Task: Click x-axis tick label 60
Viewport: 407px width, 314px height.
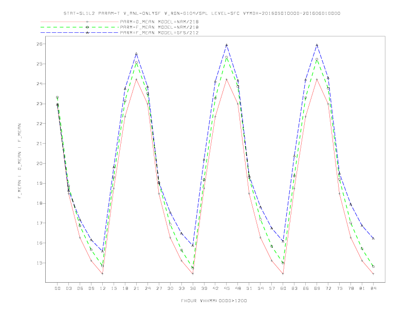Action: pyautogui.click(x=283, y=288)
